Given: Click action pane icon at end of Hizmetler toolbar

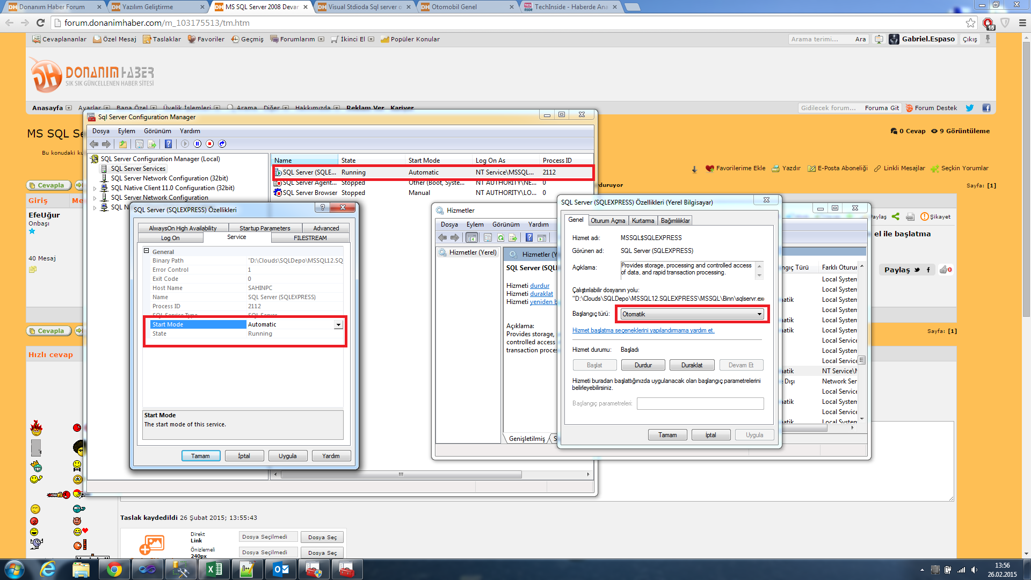Looking at the screenshot, I should click(x=542, y=238).
